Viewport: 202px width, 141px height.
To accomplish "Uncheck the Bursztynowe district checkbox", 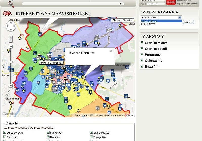I will coord(5,132).
